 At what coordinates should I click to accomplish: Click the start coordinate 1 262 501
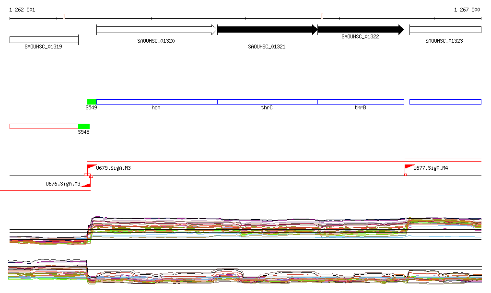point(22,10)
